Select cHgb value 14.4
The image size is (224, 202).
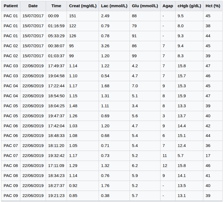click(x=189, y=126)
